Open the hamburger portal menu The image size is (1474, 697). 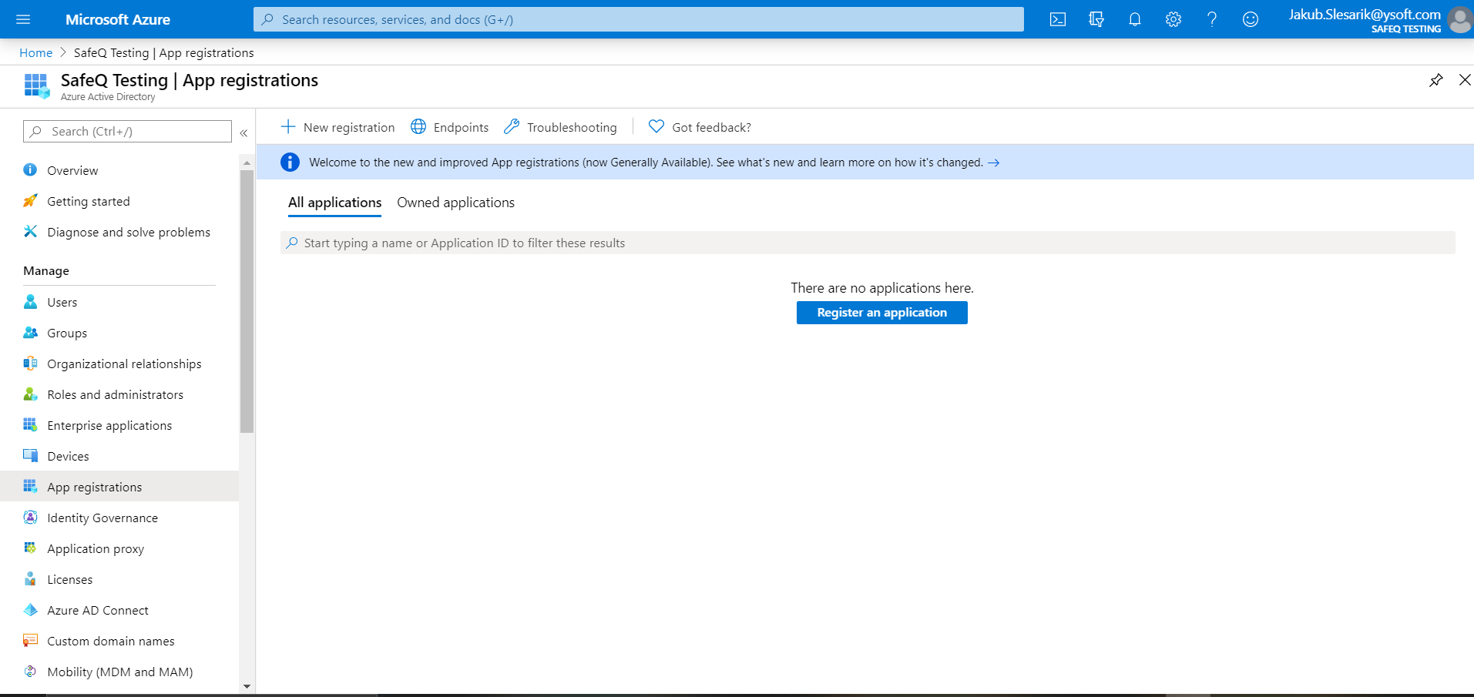[23, 19]
